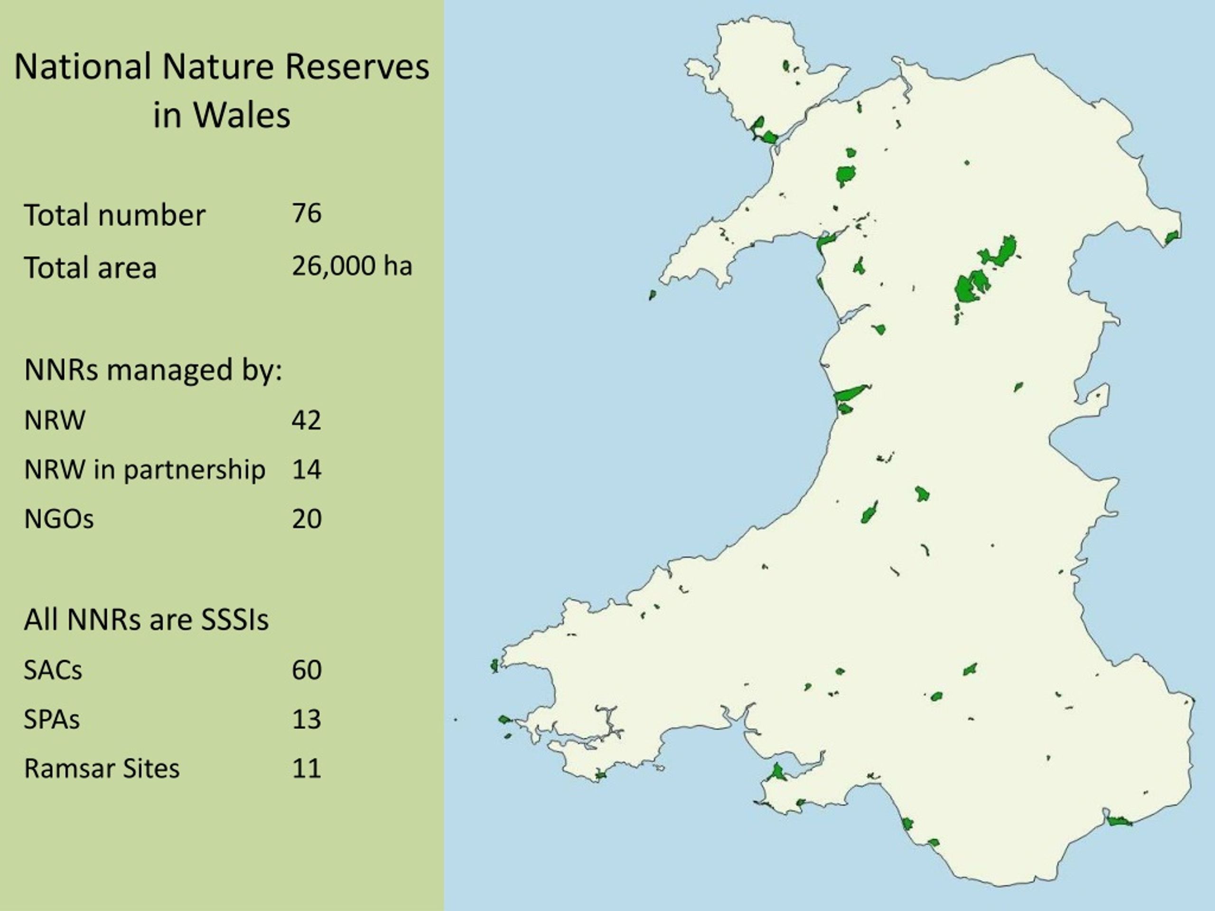Click the title 'National Nature Reserves in Wales'
Screen dimensions: 1215x911
point(222,91)
